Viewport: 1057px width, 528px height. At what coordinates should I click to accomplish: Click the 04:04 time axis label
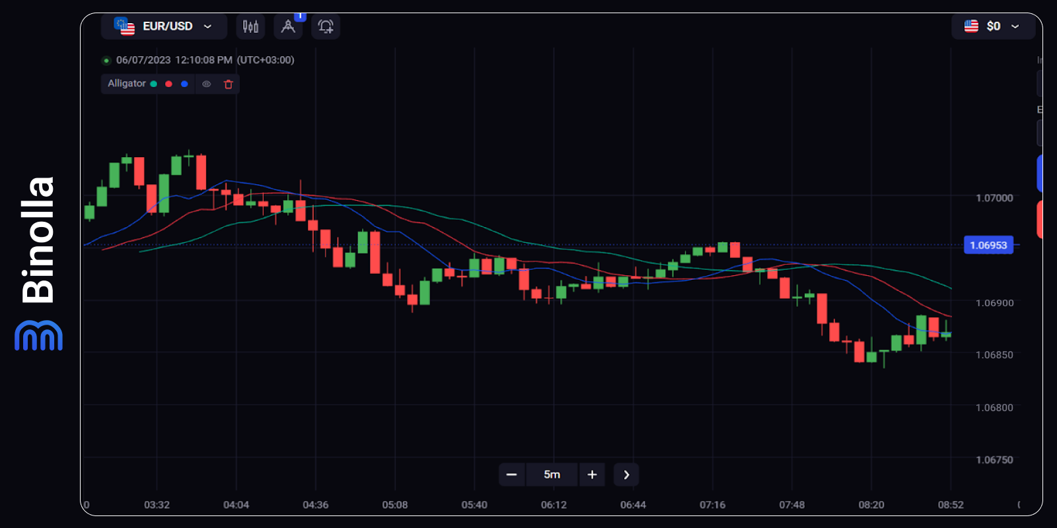click(x=236, y=505)
